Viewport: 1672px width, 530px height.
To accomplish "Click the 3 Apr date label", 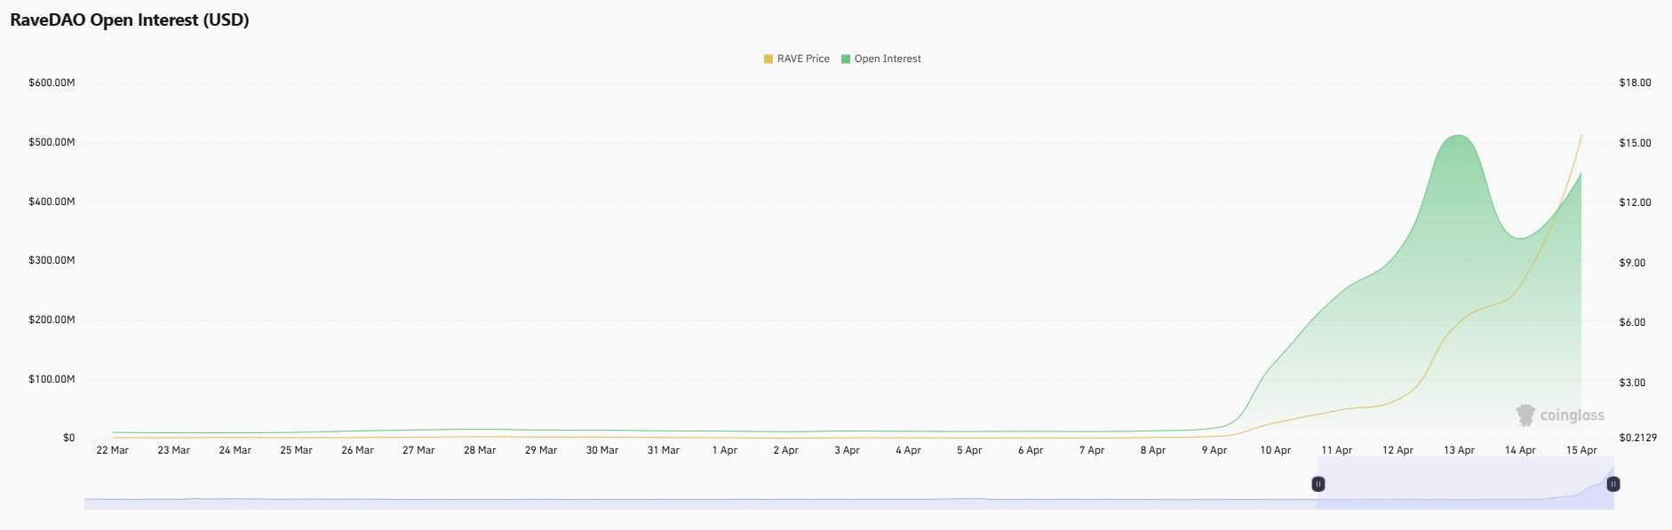I will pos(847,450).
